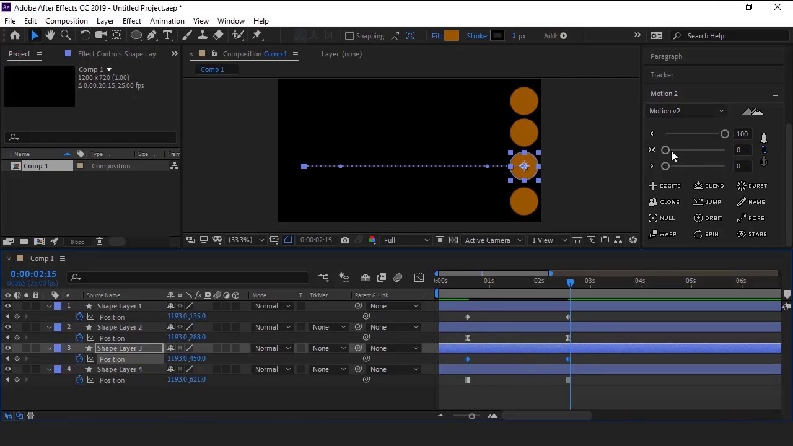Open the Composition menu
793x446 pixels.
point(66,21)
